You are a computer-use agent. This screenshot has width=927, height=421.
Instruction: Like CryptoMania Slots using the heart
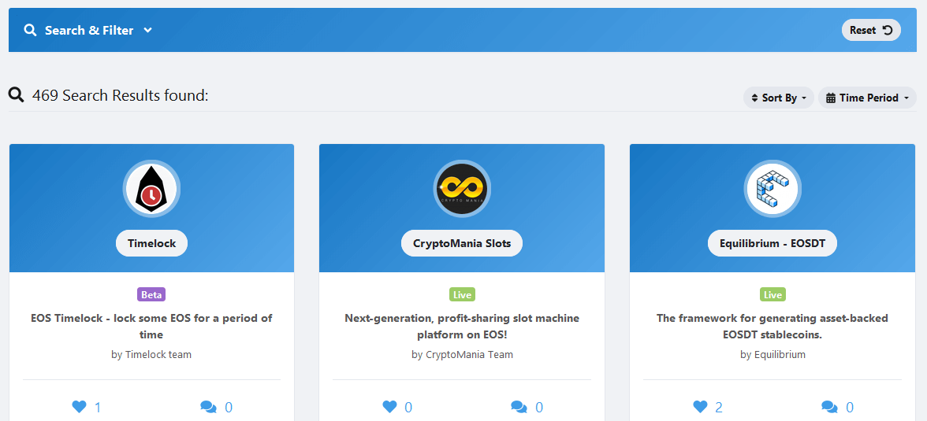(389, 407)
